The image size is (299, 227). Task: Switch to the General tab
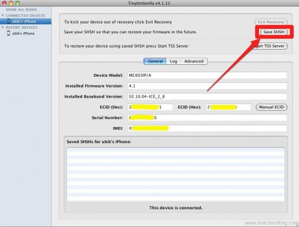tap(155, 61)
